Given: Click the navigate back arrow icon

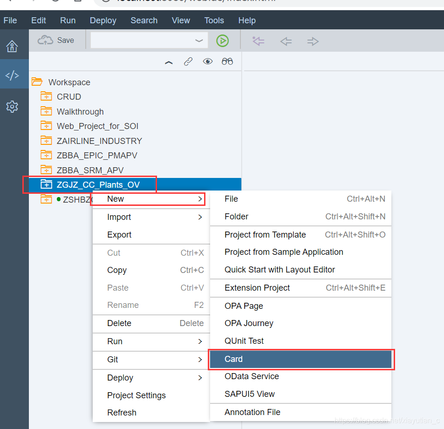Looking at the screenshot, I should point(286,41).
